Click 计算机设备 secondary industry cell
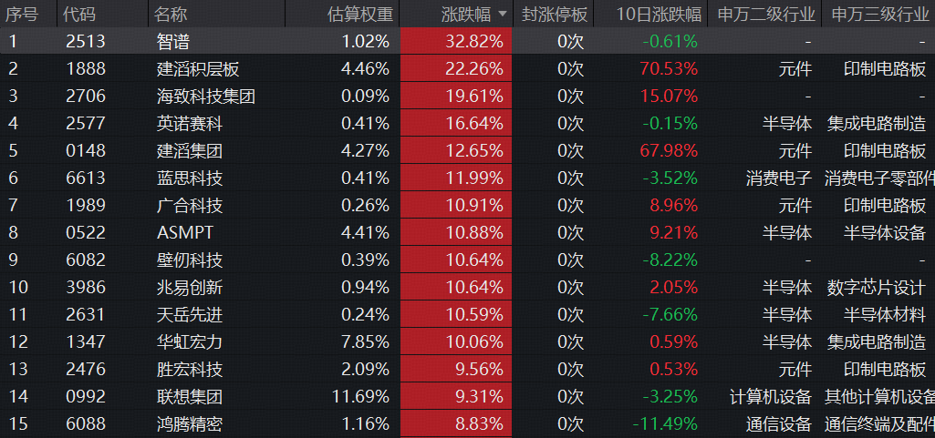935x438 pixels. (771, 396)
